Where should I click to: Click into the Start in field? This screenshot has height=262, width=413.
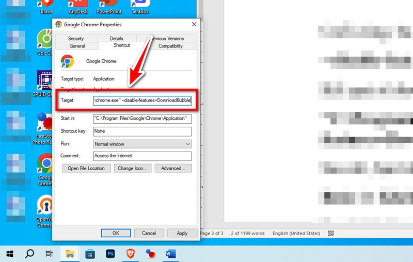click(142, 119)
